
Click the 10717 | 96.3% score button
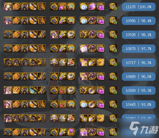click(x=139, y=63)
